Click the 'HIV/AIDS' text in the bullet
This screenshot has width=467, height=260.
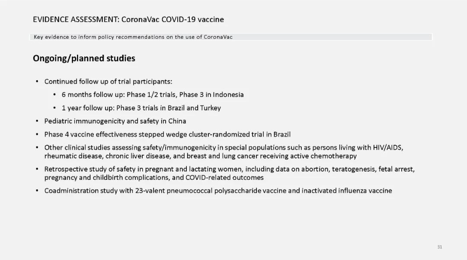(x=388, y=148)
